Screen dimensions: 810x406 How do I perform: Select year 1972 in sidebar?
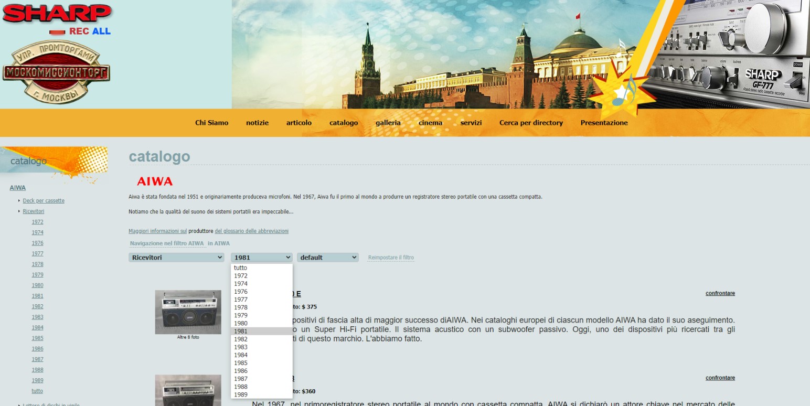(x=37, y=222)
